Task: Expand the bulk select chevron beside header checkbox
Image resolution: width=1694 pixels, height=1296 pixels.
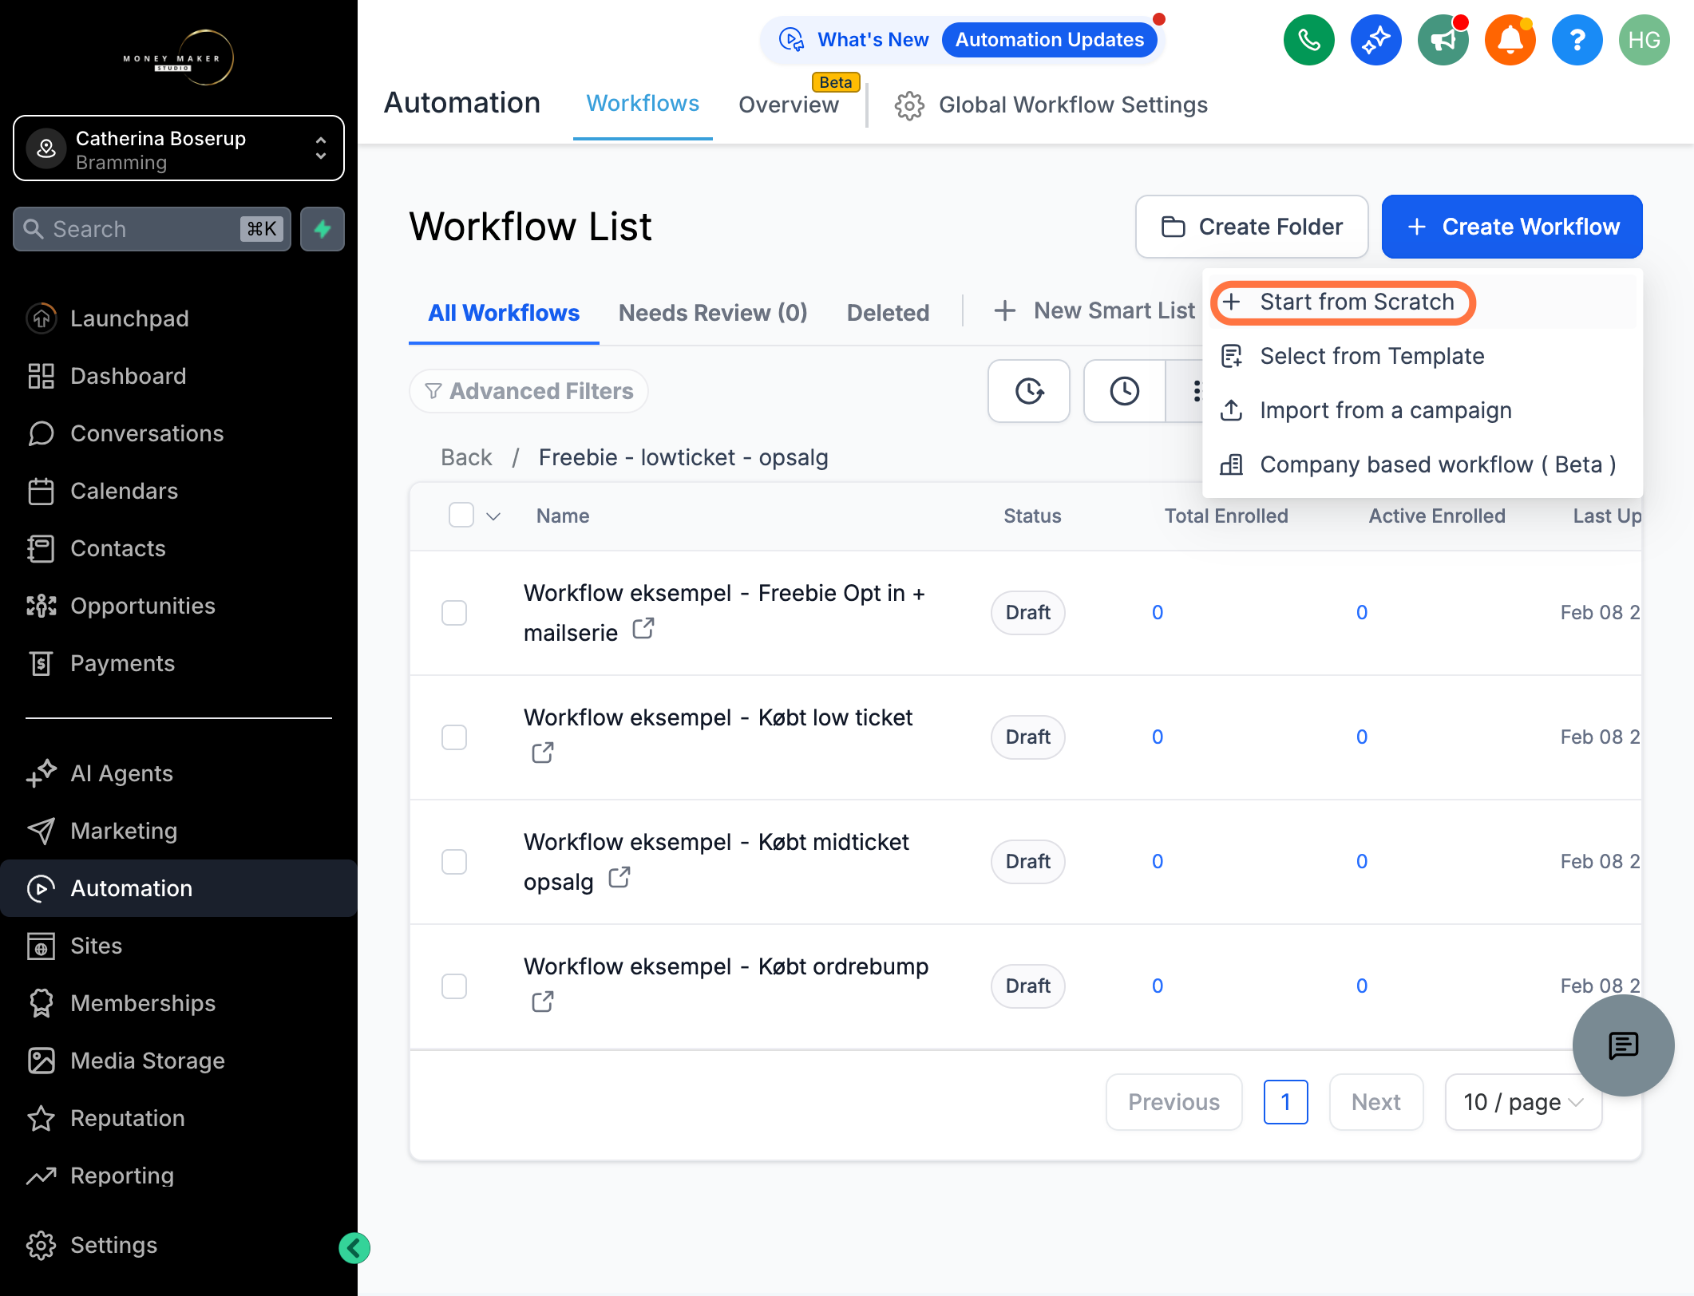Action: tap(493, 516)
